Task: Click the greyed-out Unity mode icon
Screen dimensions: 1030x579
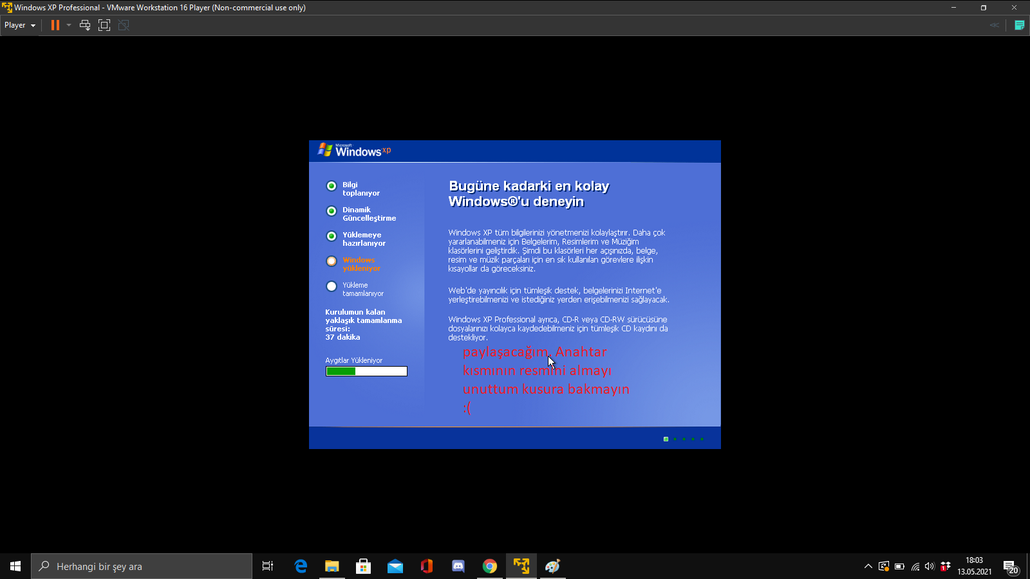Action: pyautogui.click(x=124, y=25)
